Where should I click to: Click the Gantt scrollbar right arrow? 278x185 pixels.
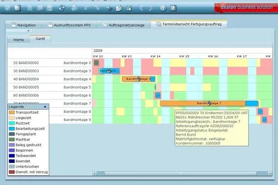(270, 173)
